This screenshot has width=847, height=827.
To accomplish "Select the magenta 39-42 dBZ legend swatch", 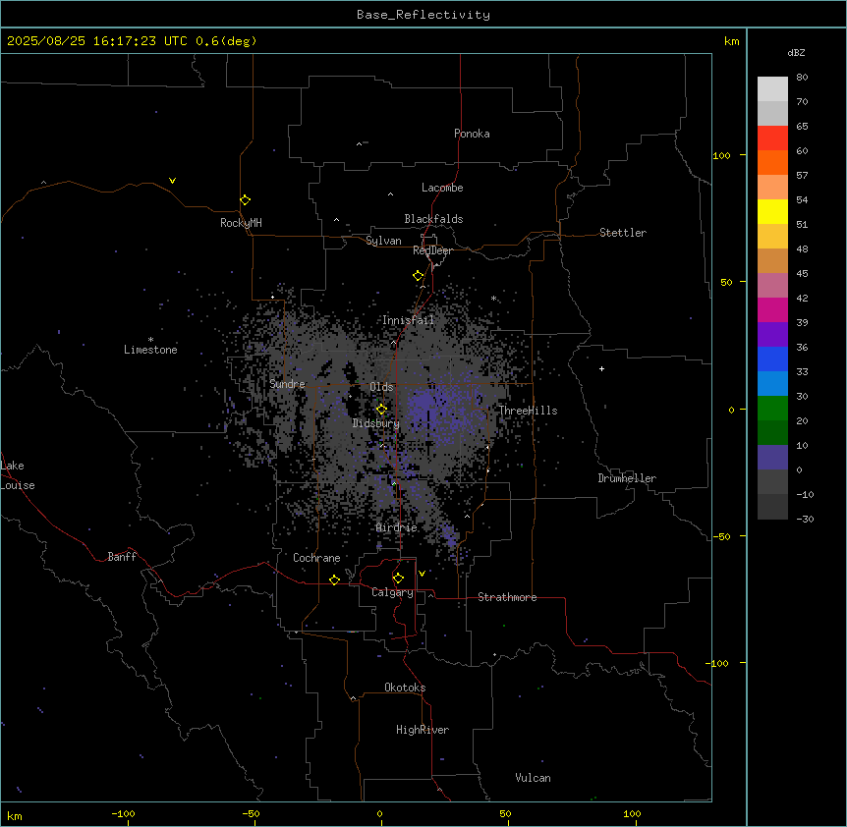I will (772, 309).
